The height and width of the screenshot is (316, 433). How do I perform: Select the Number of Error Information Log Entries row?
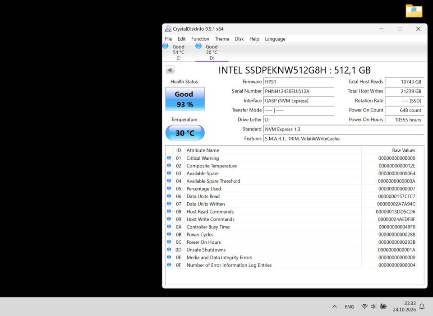coord(291,265)
